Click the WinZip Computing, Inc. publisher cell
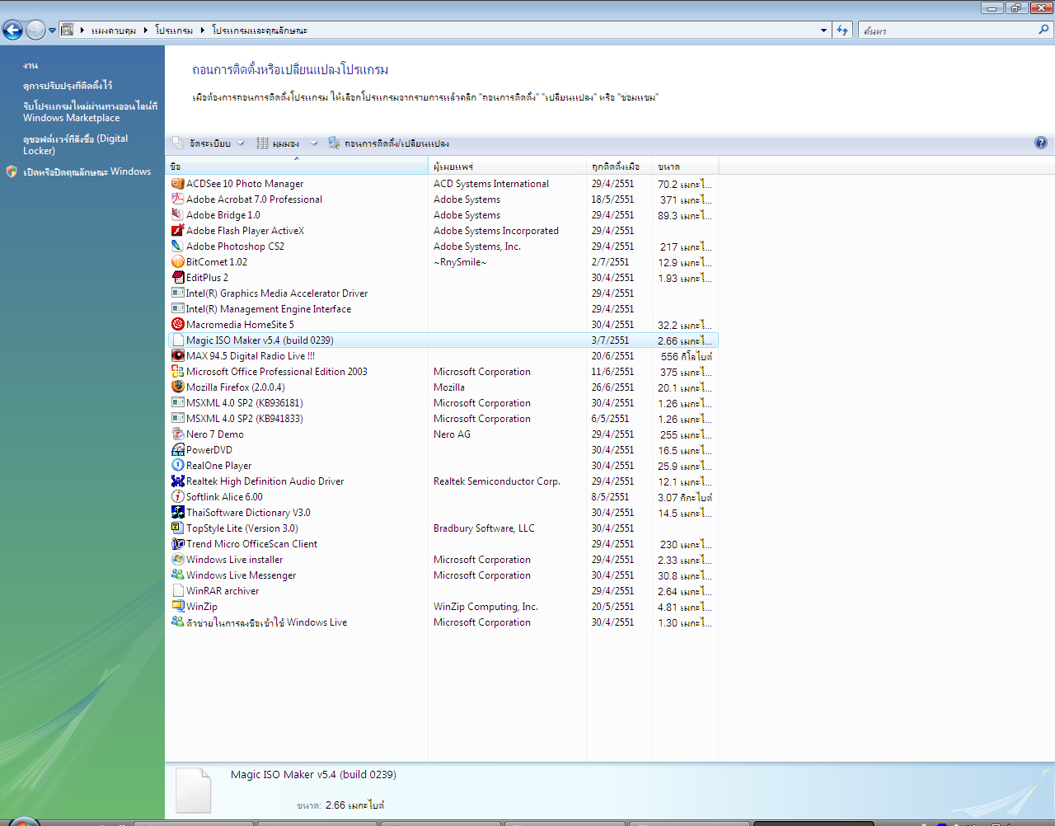Image resolution: width=1055 pixels, height=826 pixels. 485,607
